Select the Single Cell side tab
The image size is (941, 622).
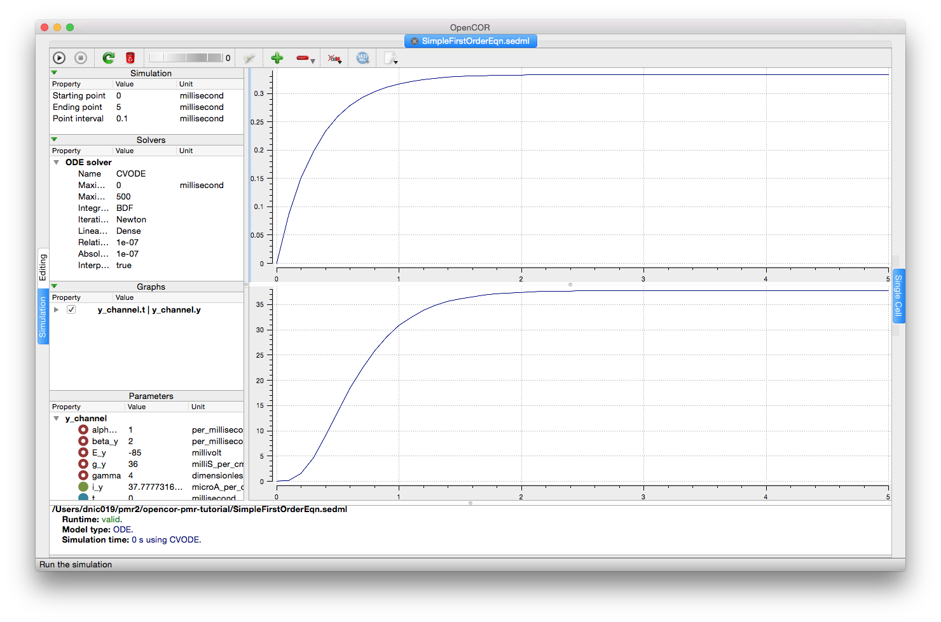pos(898,295)
